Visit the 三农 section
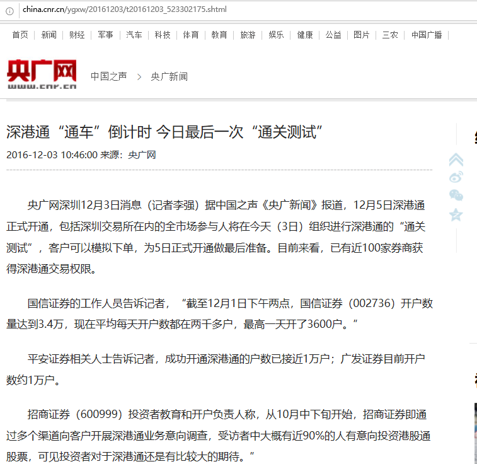This screenshot has height=464, width=477. 390,35
